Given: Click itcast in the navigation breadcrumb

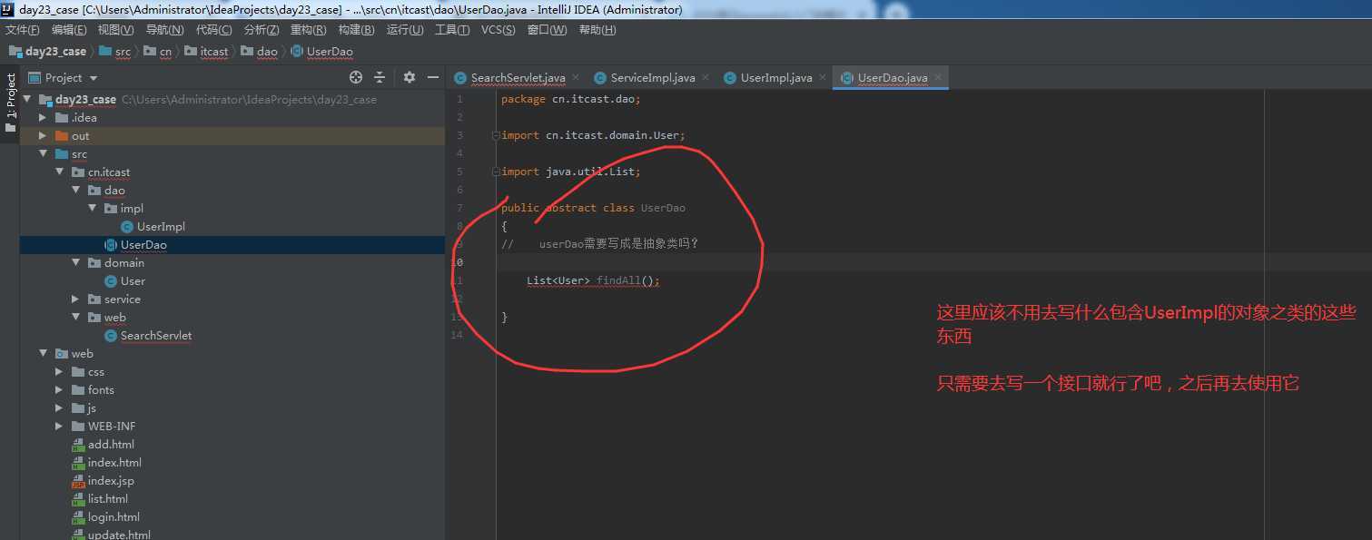Looking at the screenshot, I should [x=214, y=52].
